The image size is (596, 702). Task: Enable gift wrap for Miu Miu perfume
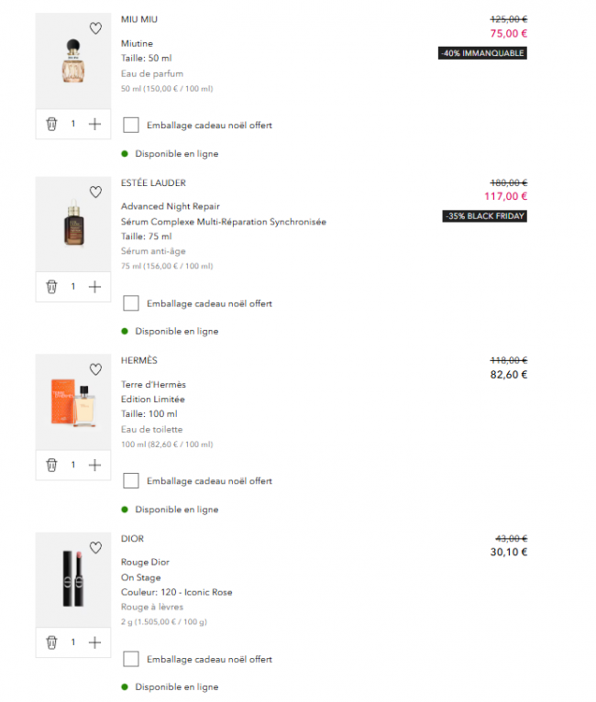(x=131, y=125)
